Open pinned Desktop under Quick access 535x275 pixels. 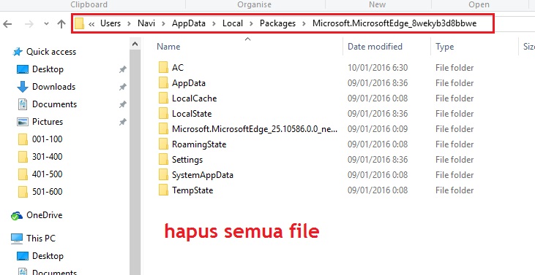point(48,69)
